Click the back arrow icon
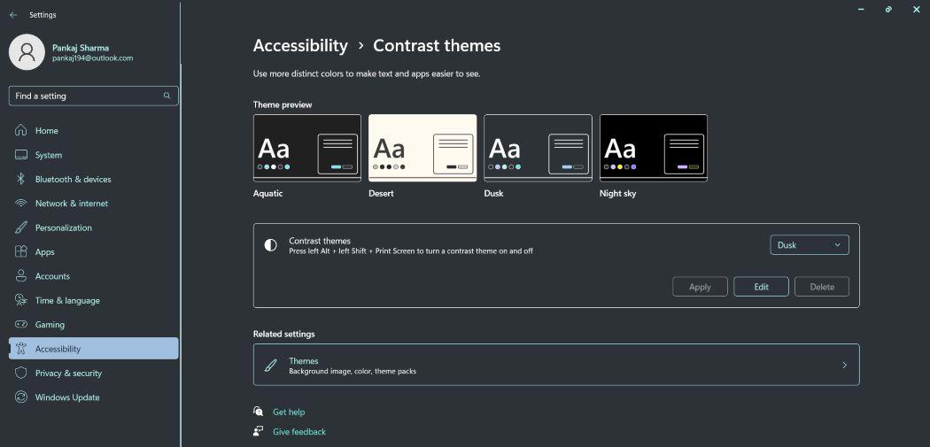Viewport: 930px width, 447px height. 13,15
